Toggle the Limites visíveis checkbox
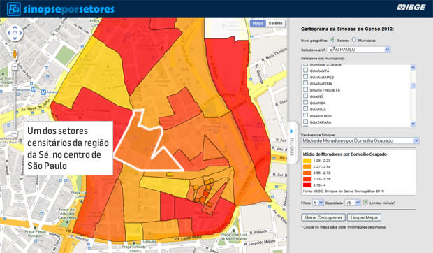 tap(366, 203)
